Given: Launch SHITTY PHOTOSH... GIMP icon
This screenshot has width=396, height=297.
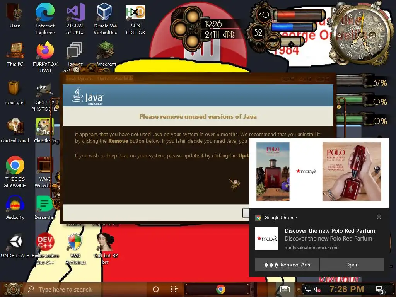Looking at the screenshot, I should (x=45, y=97).
